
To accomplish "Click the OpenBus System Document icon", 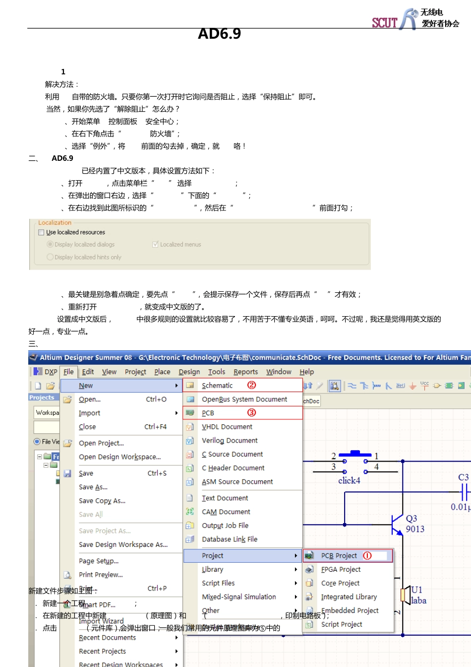I will pyautogui.click(x=190, y=399).
